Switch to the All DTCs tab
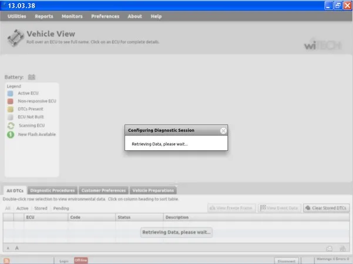The width and height of the screenshot is (353, 264). click(15, 191)
